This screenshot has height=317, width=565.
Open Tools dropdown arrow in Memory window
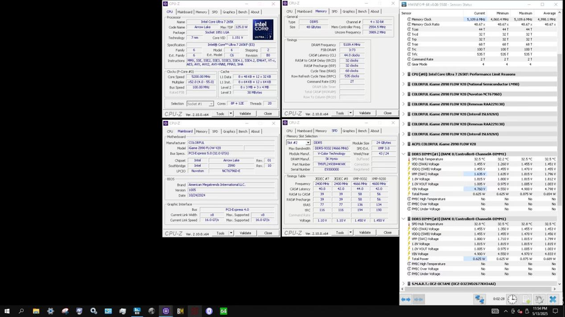point(350,113)
